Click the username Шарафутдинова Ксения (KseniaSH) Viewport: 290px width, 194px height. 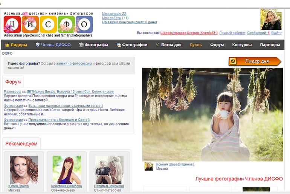(x=189, y=33)
